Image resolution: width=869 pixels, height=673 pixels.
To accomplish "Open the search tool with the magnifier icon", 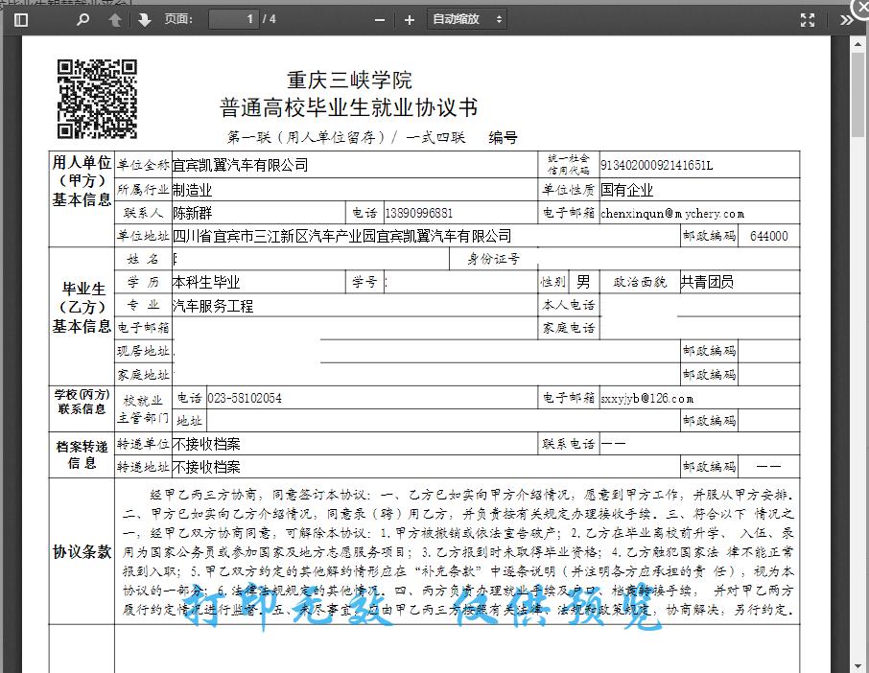I will [82, 19].
